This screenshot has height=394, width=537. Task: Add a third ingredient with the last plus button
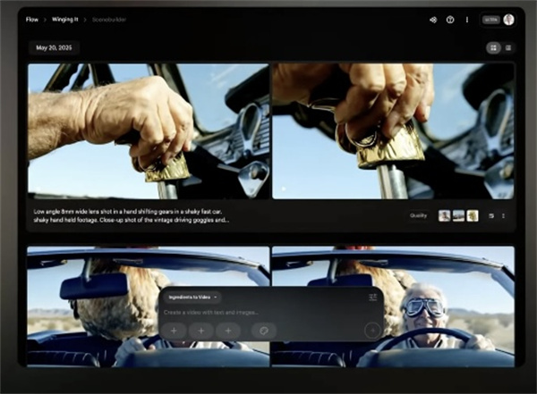228,331
